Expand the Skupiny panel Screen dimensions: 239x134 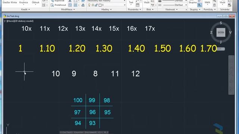point(195,9)
